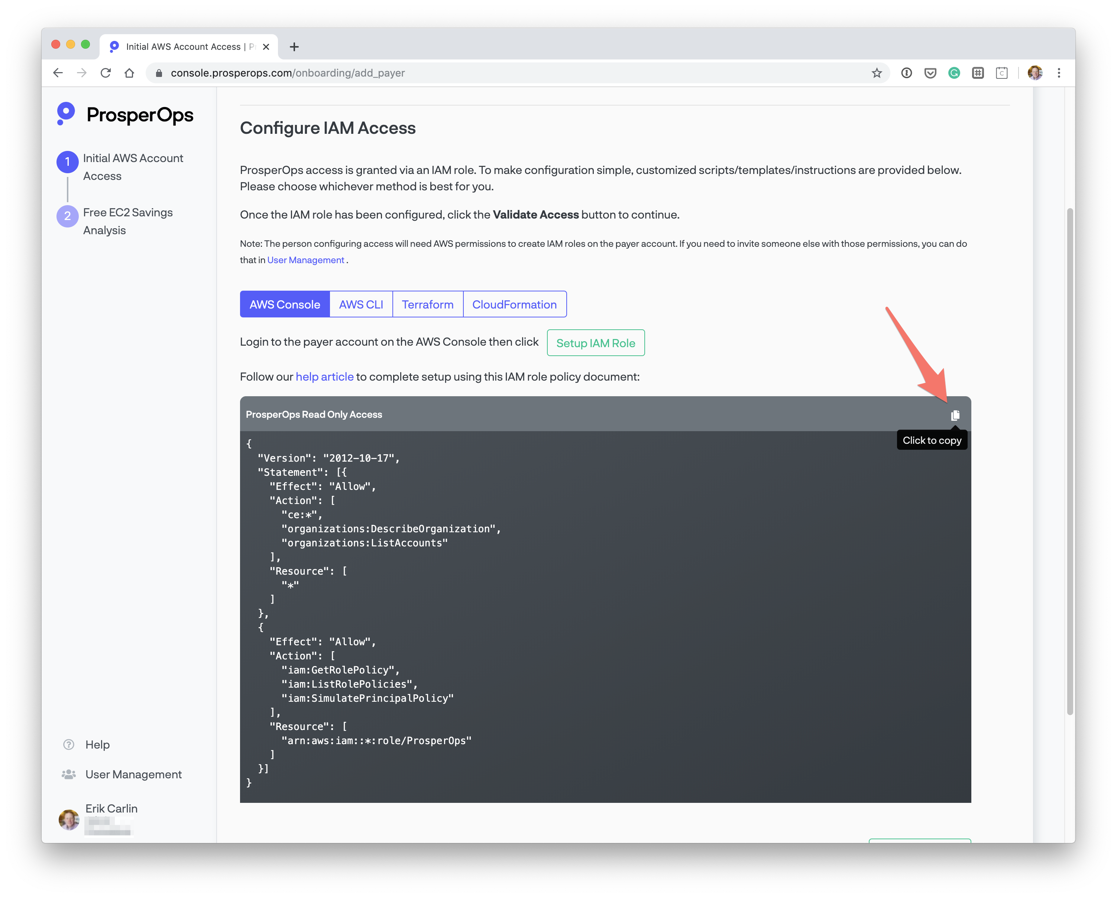
Task: Click the Configure IAM Access heading
Action: [328, 128]
